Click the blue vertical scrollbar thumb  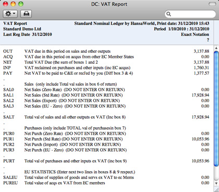(216, 109)
